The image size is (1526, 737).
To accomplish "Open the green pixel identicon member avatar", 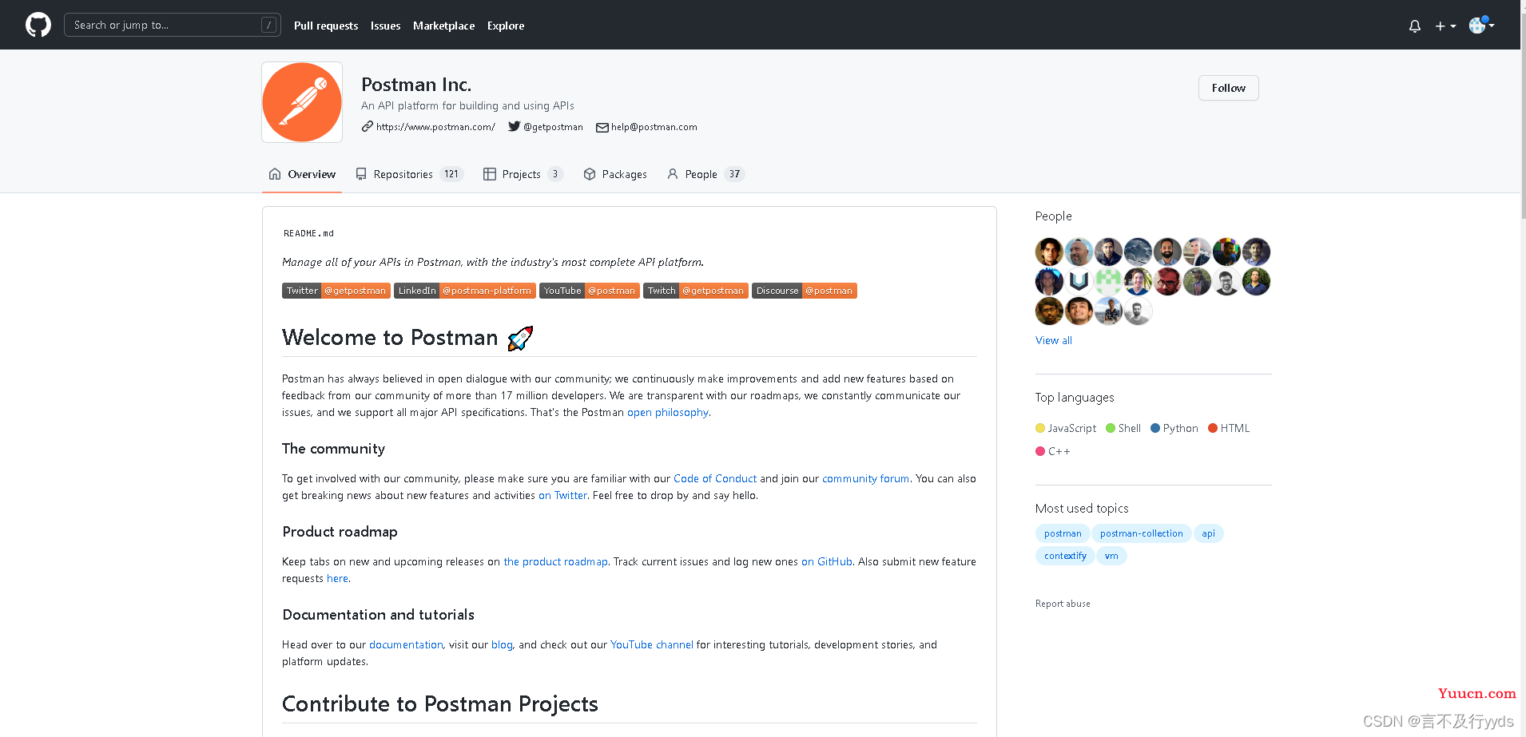I will click(1108, 281).
